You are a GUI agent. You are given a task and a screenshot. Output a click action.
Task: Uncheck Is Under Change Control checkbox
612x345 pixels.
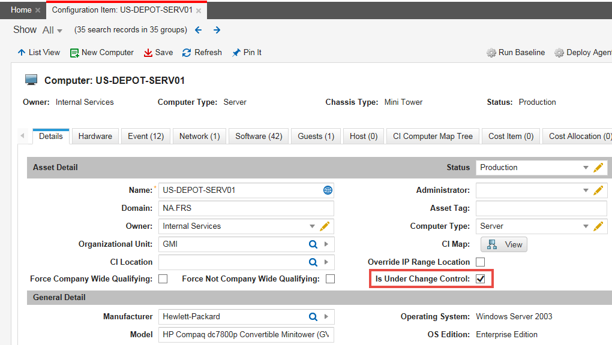480,279
